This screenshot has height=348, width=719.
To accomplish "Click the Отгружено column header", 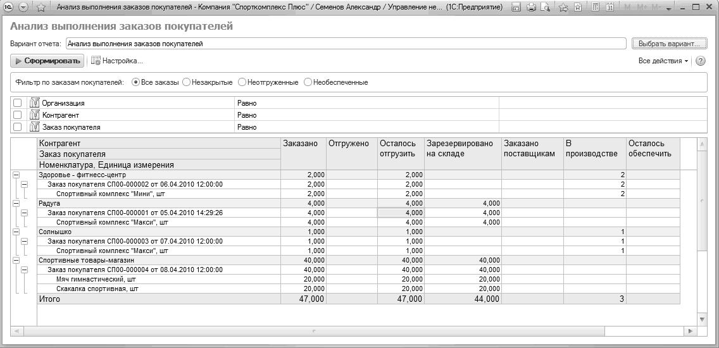I will click(352, 154).
